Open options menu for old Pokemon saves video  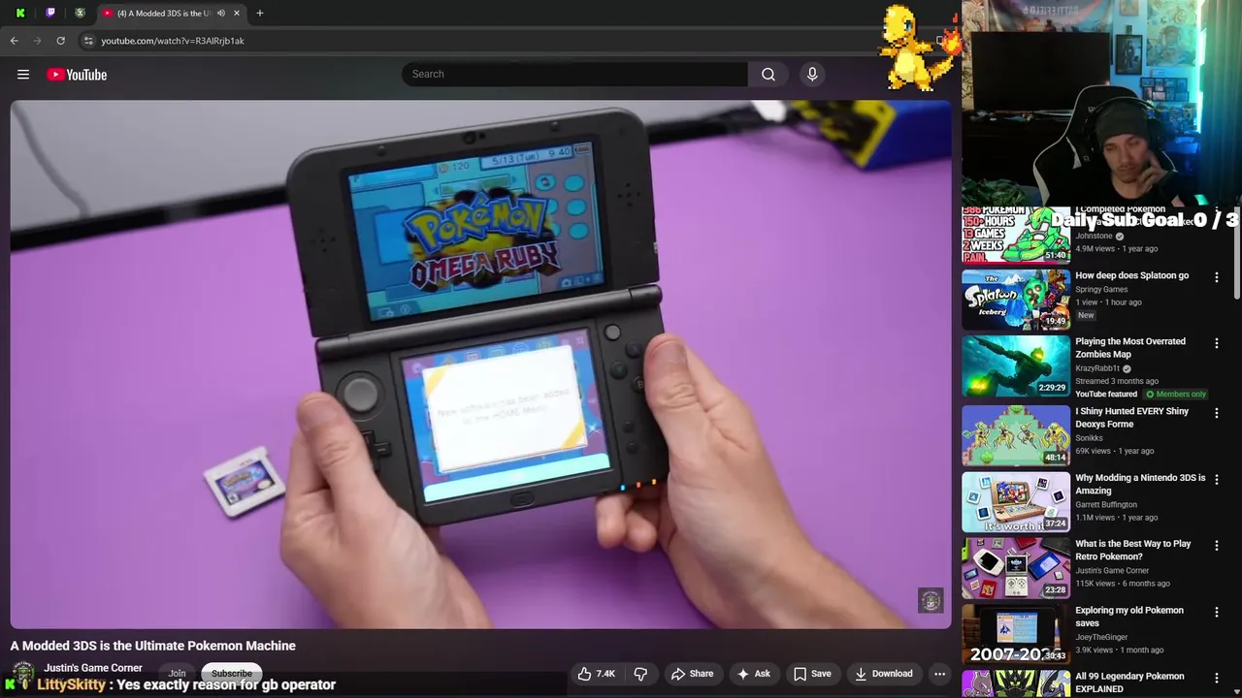pos(1216,612)
